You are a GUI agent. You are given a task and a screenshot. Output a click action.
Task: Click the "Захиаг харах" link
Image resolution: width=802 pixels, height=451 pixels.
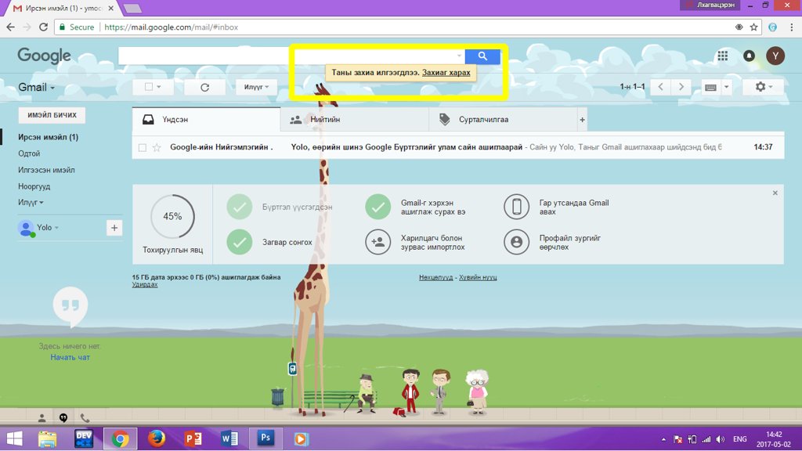(x=446, y=73)
